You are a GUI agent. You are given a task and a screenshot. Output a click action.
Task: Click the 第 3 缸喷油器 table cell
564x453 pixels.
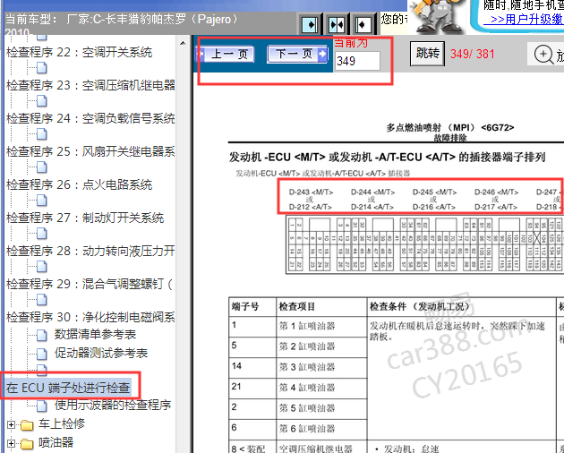coord(321,367)
